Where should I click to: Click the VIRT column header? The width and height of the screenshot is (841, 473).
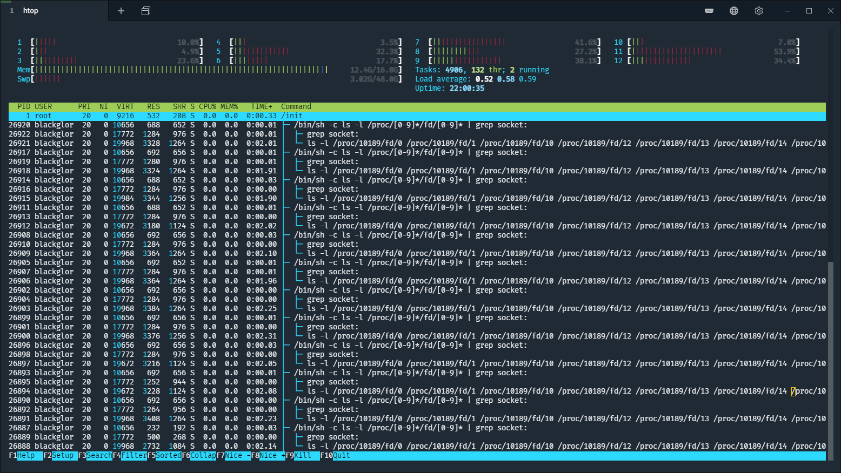pos(125,107)
